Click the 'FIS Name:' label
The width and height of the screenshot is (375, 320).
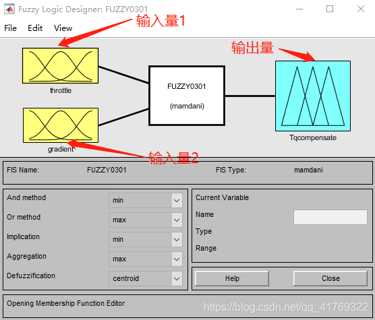click(x=23, y=170)
